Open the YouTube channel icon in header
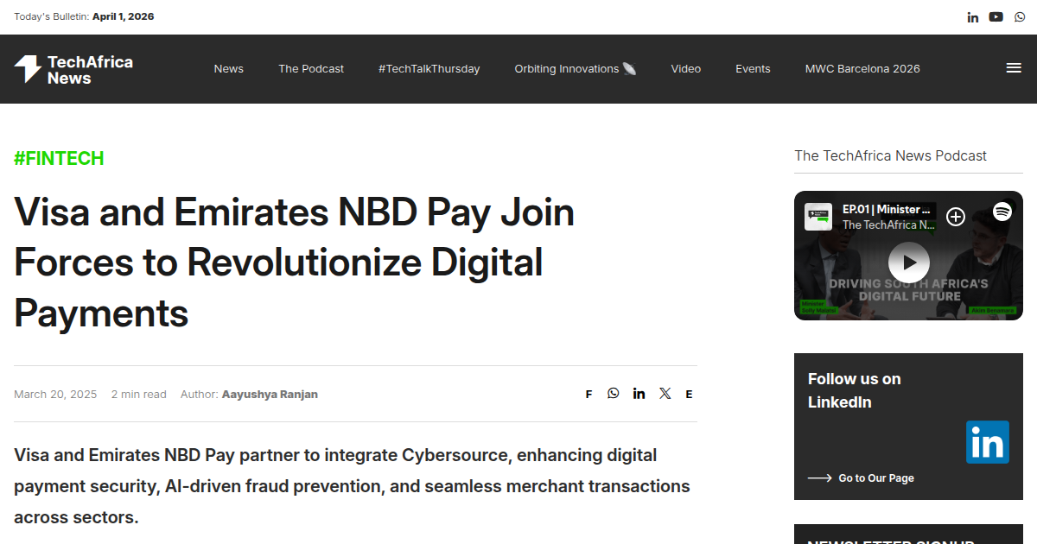Screen dimensions: 1037x544 [x=996, y=16]
